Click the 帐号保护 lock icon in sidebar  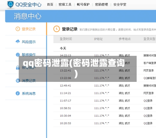18,67
